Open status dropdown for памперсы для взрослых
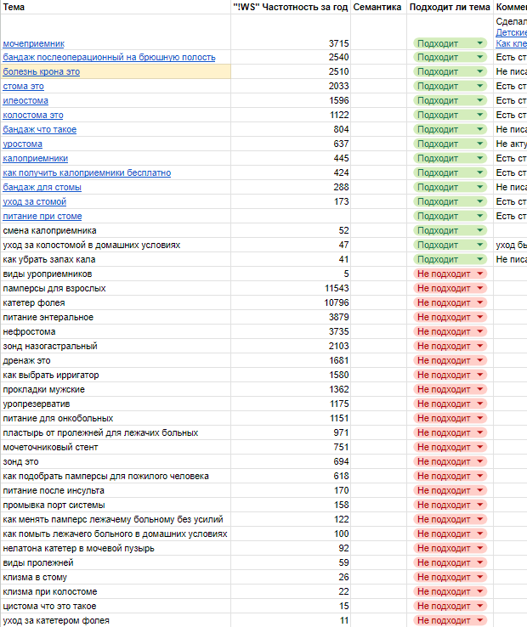The width and height of the screenshot is (527, 627). tap(479, 288)
